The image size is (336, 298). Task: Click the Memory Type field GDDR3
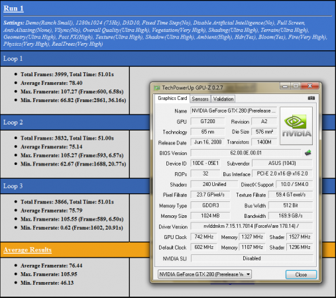coord(210,205)
